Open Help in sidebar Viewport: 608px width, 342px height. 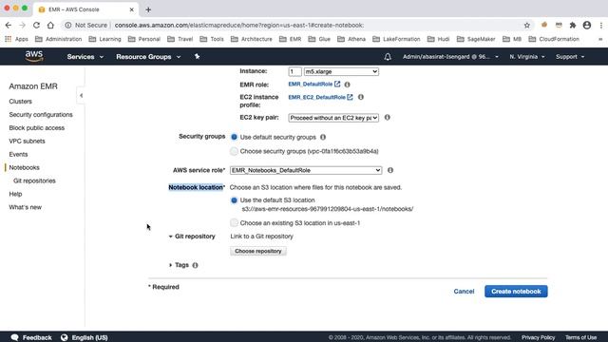coord(15,194)
